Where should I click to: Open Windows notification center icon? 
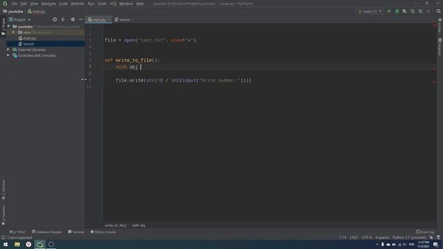pyautogui.click(x=435, y=244)
